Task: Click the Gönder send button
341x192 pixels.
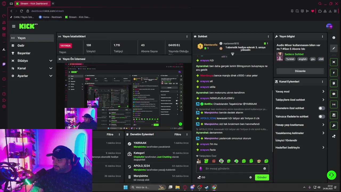Action: pyautogui.click(x=262, y=177)
